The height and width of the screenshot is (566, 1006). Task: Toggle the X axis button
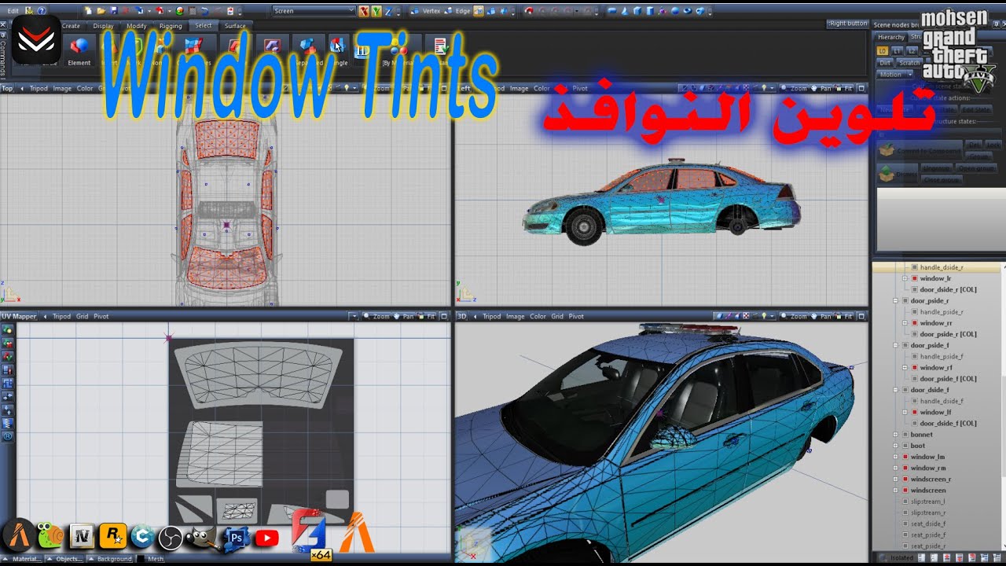(x=364, y=11)
